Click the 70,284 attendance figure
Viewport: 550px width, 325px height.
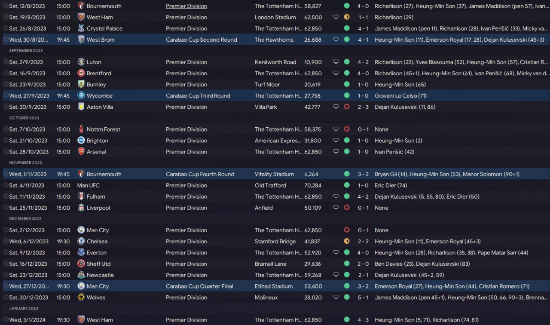pos(312,185)
